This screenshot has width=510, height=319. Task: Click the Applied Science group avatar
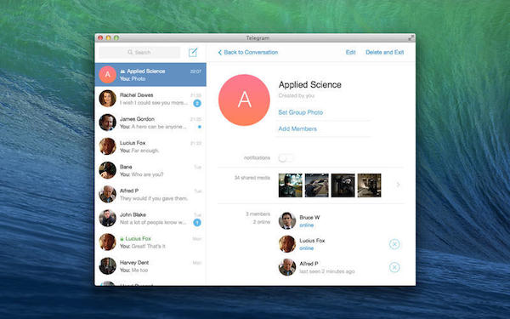coord(244,100)
